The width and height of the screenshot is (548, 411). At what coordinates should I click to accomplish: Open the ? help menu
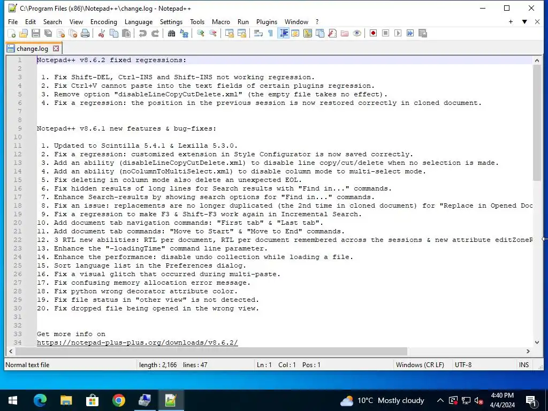pyautogui.click(x=317, y=21)
